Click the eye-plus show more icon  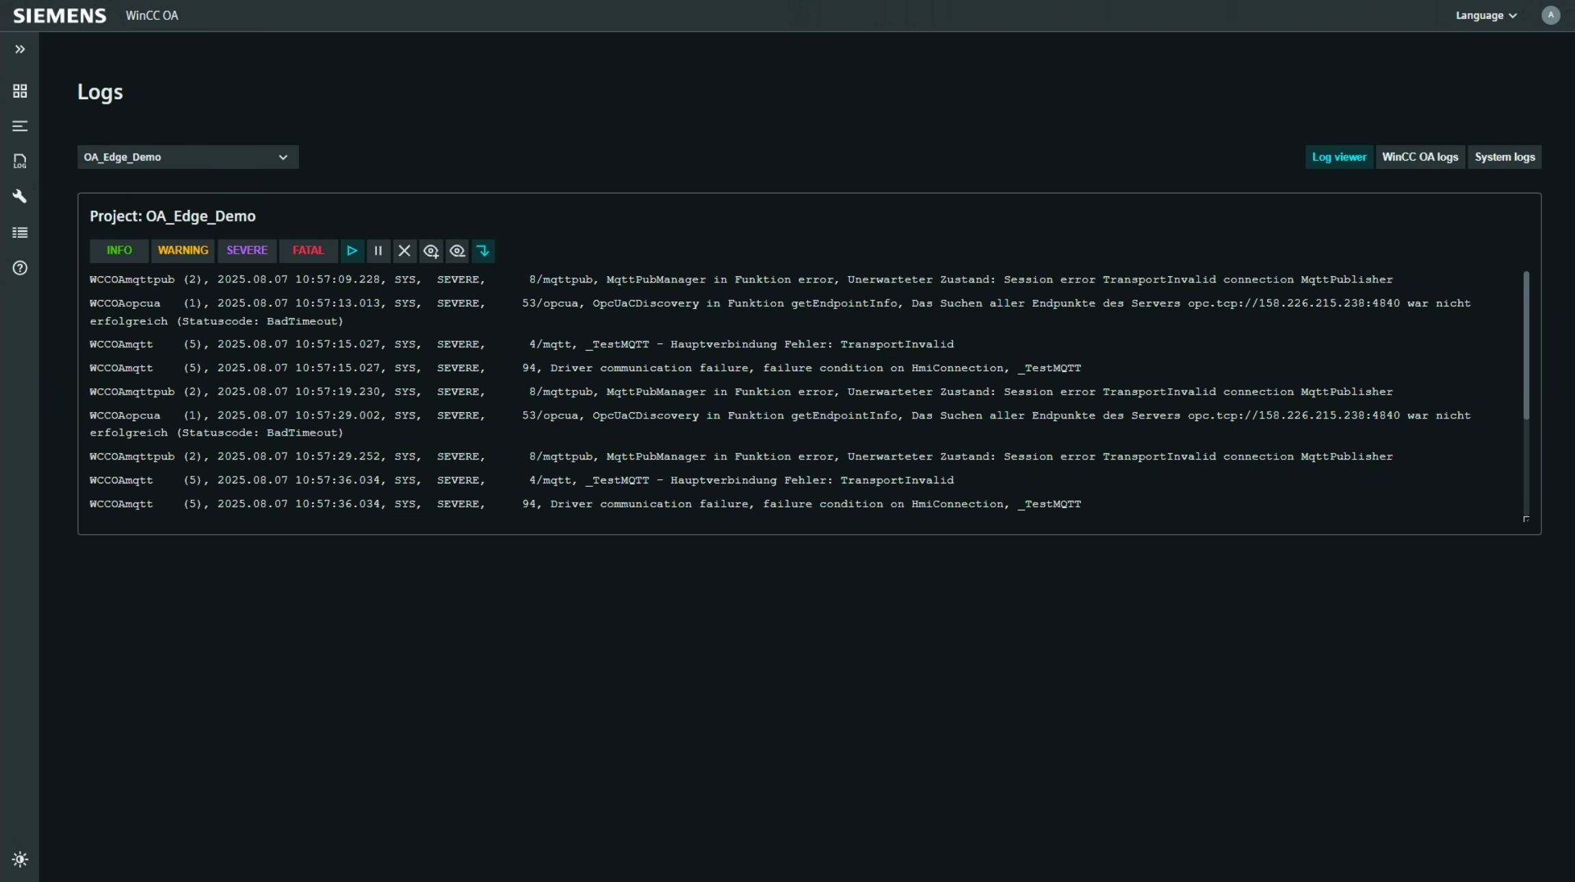[430, 251]
